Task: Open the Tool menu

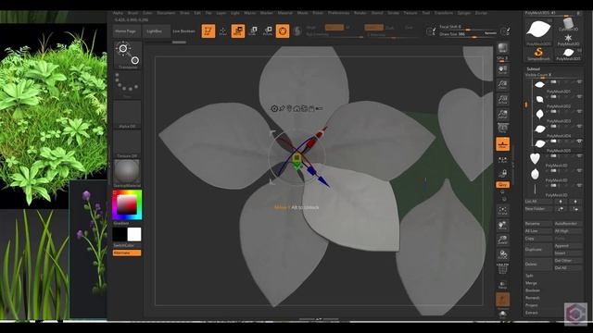Action: pos(426,13)
